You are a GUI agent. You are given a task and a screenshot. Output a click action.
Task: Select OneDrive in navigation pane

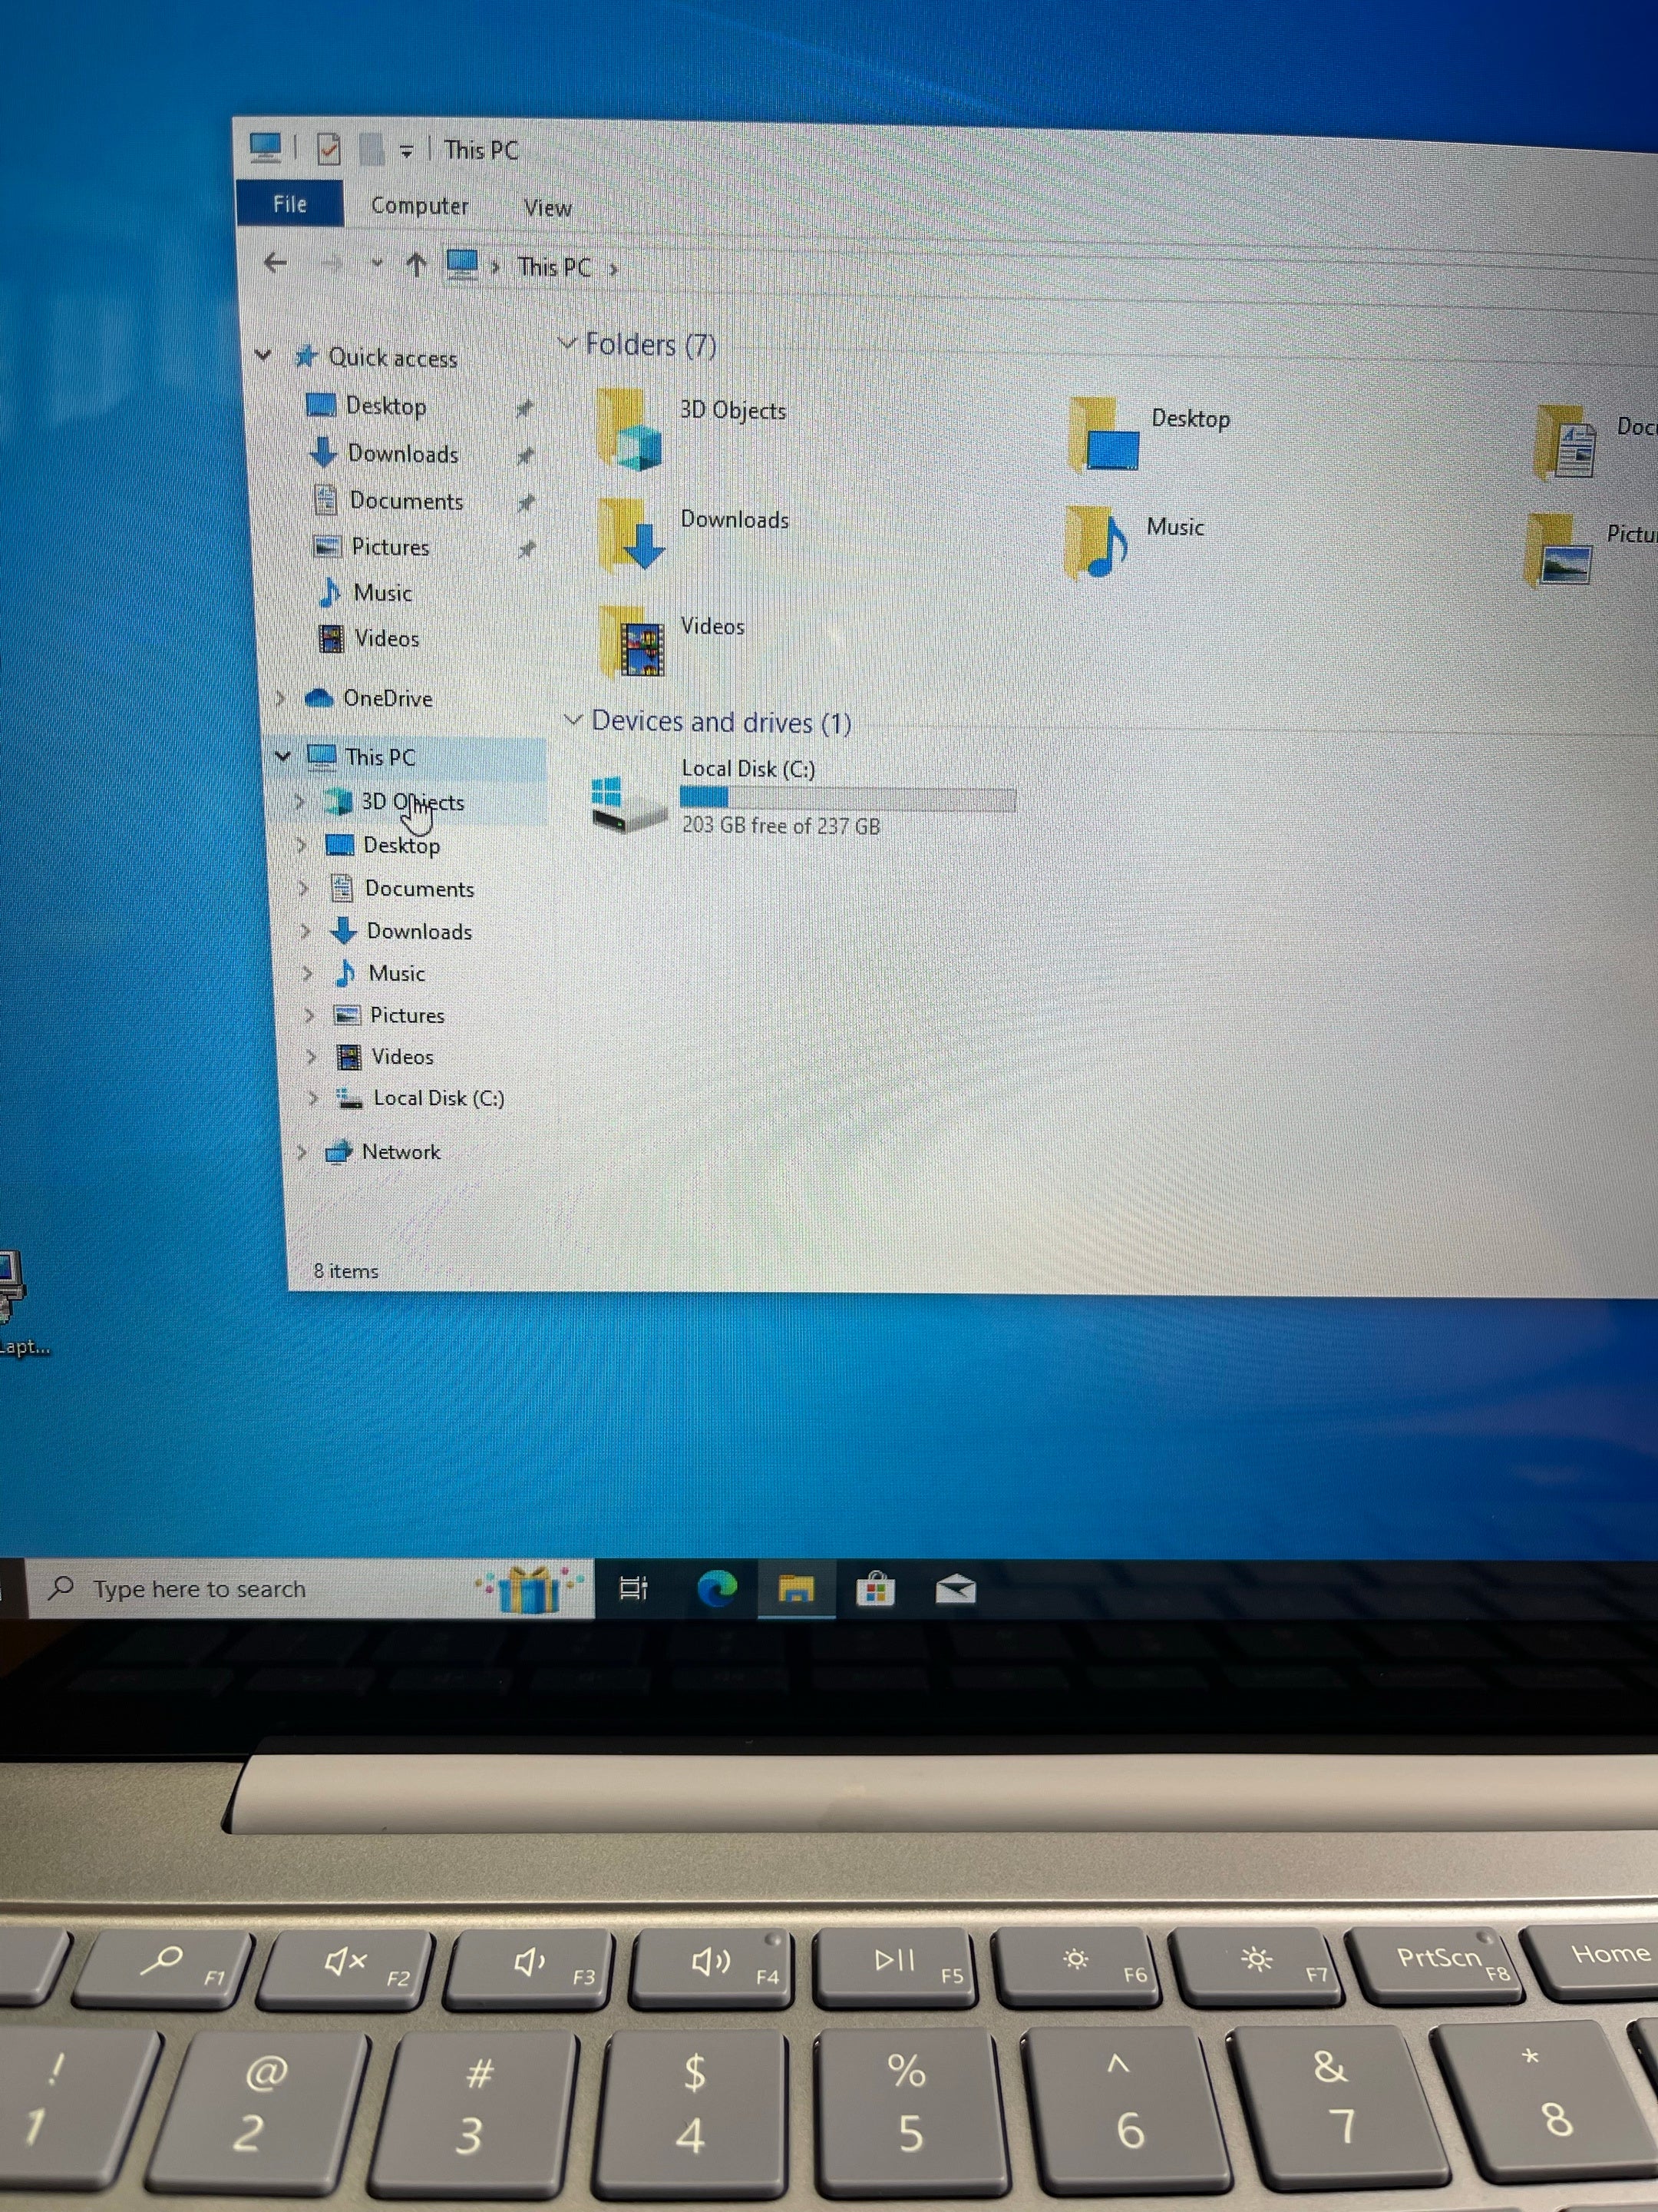388,698
